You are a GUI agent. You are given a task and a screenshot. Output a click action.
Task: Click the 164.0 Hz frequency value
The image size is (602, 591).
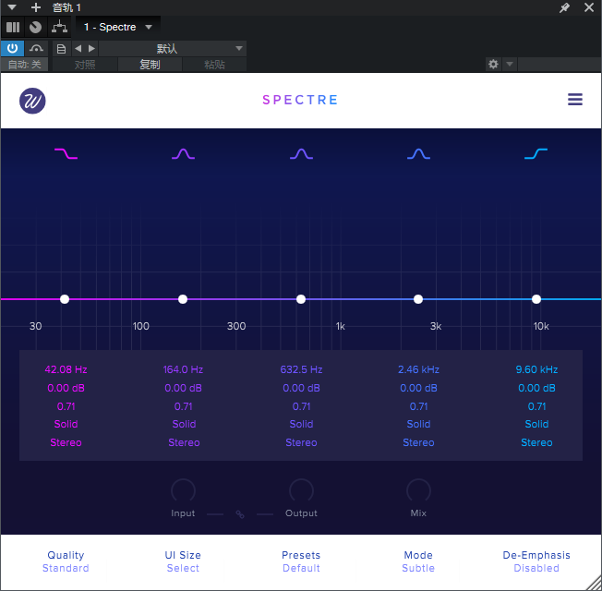pyautogui.click(x=183, y=369)
